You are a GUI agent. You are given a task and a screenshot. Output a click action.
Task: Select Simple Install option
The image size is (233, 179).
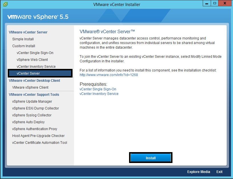pyautogui.click(x=23, y=39)
